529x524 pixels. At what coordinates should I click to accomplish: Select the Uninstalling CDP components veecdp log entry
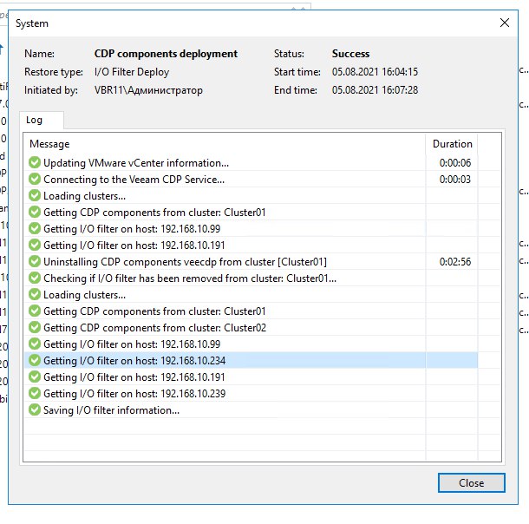coord(185,262)
